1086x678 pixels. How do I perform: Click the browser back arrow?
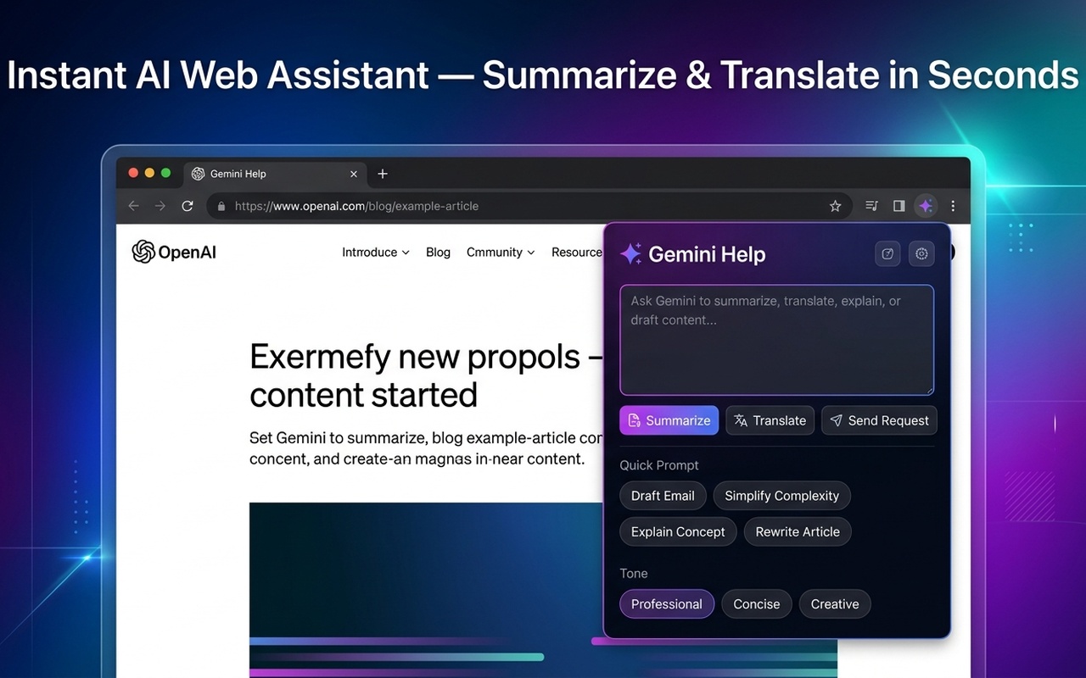point(133,206)
